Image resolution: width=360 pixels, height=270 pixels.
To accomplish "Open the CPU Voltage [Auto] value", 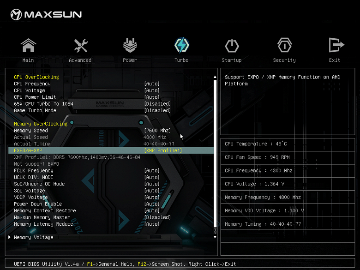I will coord(152,90).
